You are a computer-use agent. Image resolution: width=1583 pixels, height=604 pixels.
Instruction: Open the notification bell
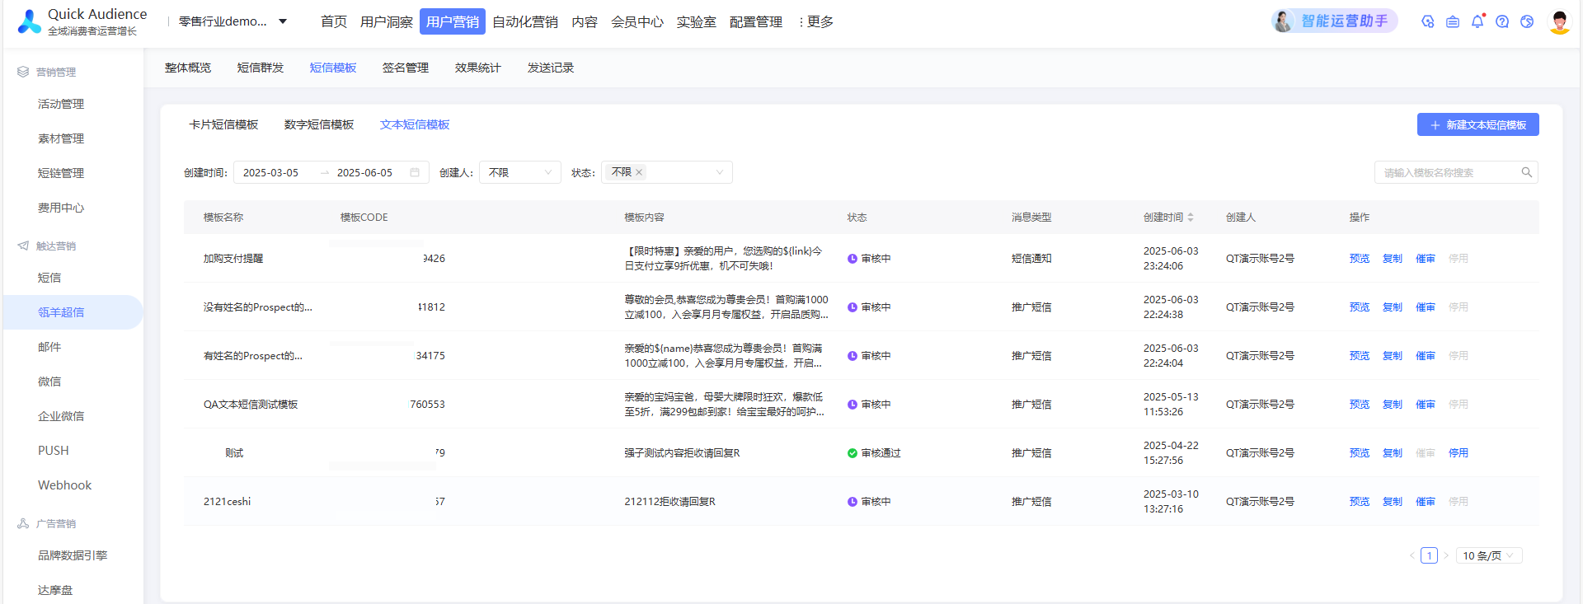tap(1477, 21)
